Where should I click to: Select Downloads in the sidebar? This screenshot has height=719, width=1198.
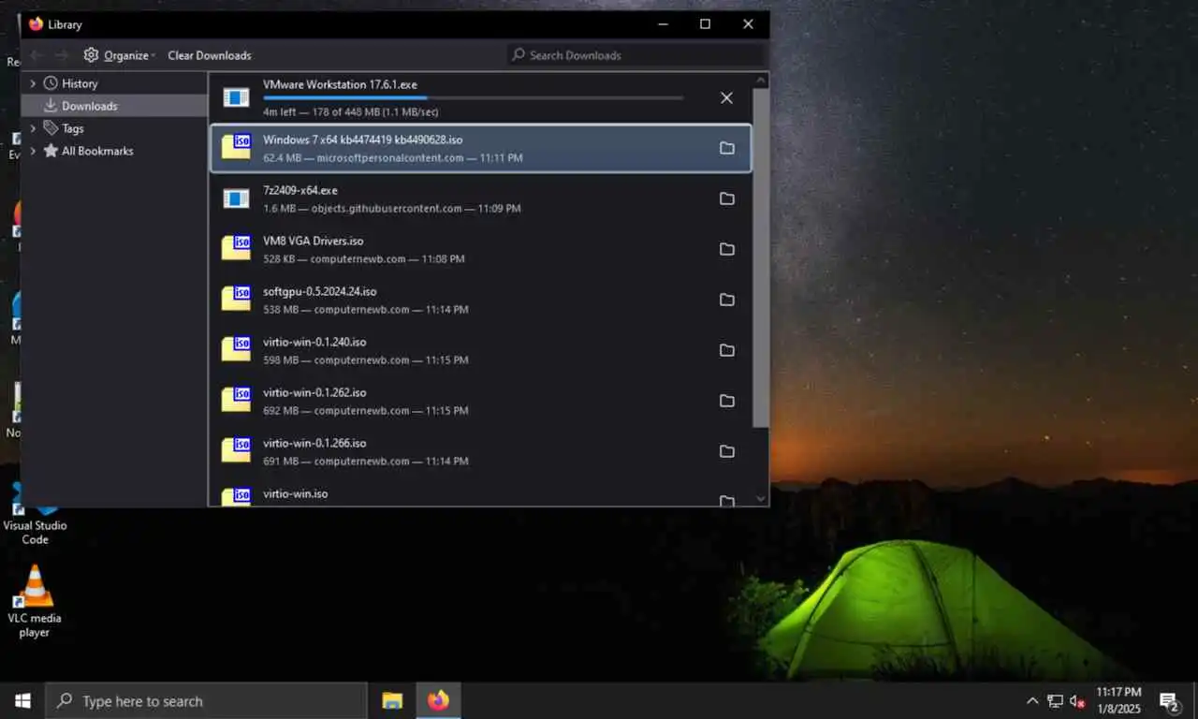89,106
